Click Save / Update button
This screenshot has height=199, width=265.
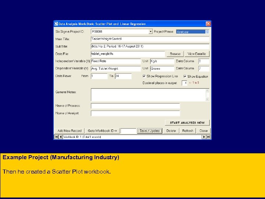tap(149, 130)
